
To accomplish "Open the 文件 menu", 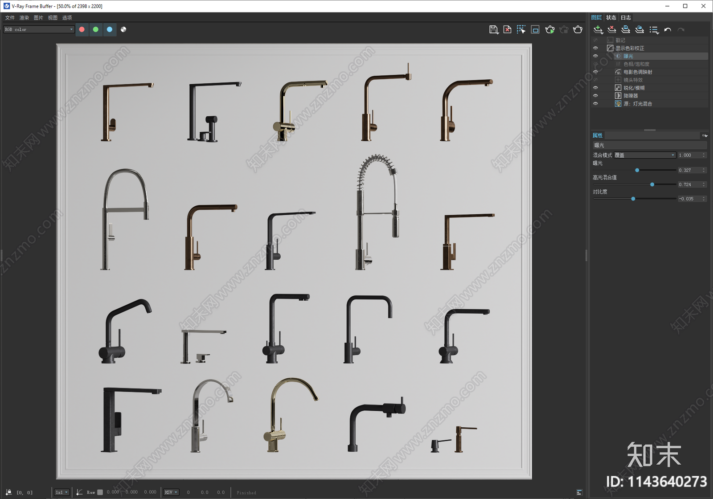I will coord(10,18).
